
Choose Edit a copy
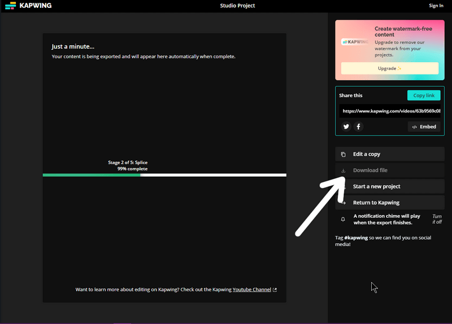click(390, 154)
